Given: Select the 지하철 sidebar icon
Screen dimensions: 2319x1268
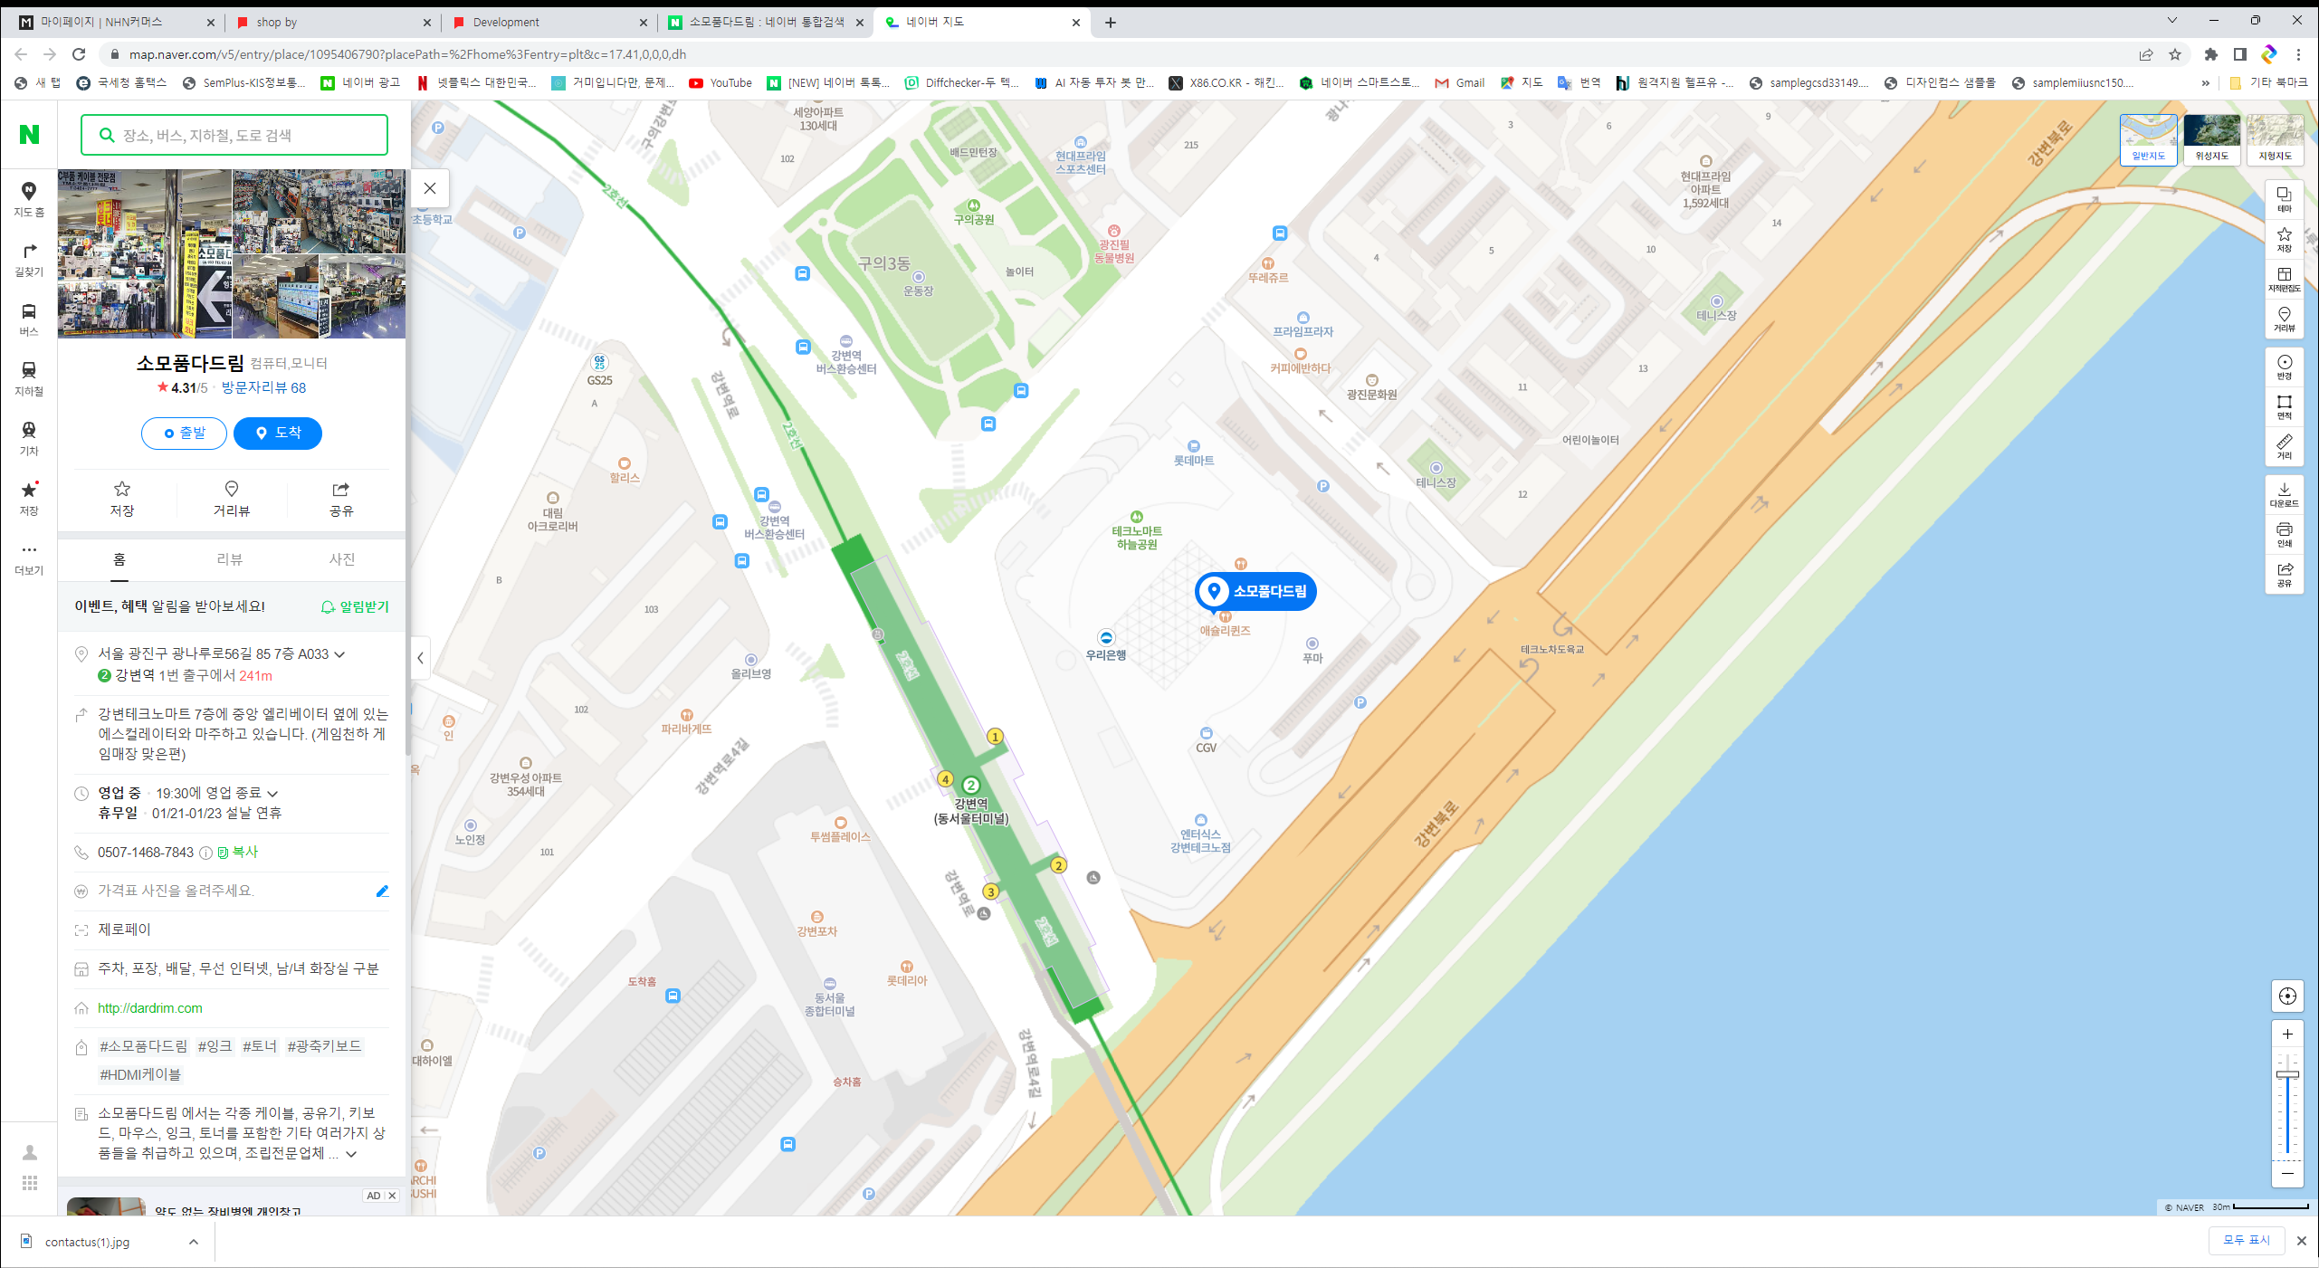Looking at the screenshot, I should 29,379.
